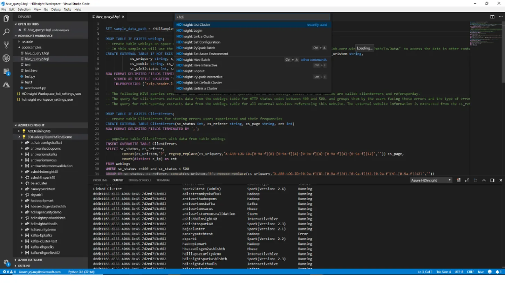Screen dimensions: 505x285
Task: Open the Debug menu in the menu bar
Action: coord(56,9)
